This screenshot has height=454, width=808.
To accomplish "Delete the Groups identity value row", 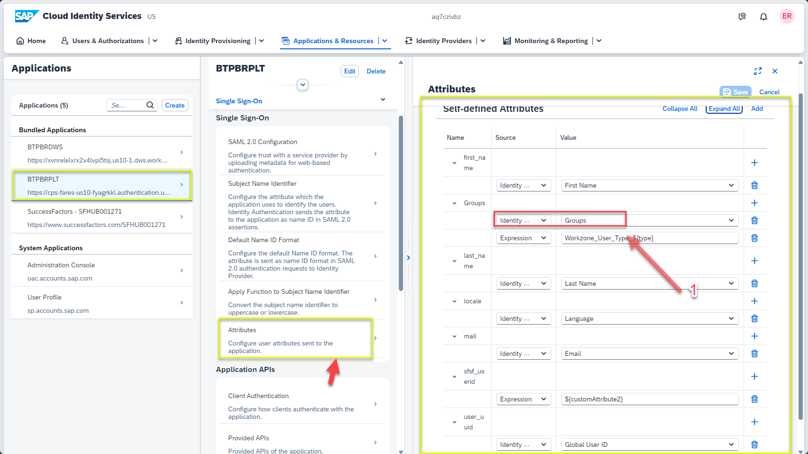I will pos(754,220).
